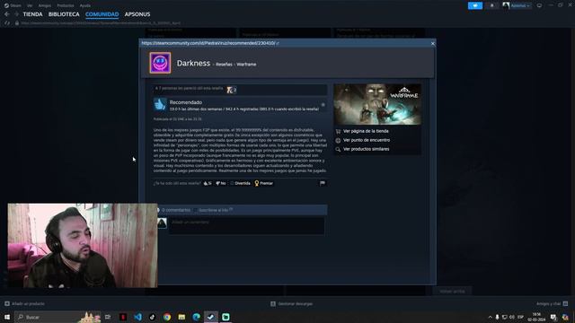
Task: Open the TIENDA section
Action: click(x=32, y=14)
